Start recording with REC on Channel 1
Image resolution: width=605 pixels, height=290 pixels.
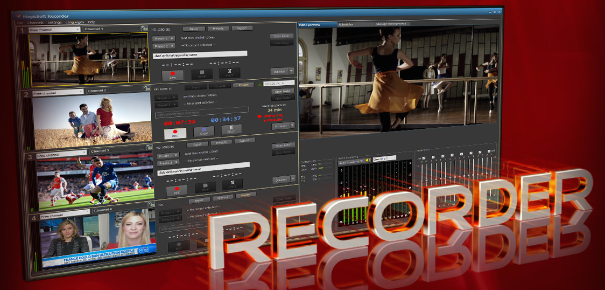pos(172,75)
